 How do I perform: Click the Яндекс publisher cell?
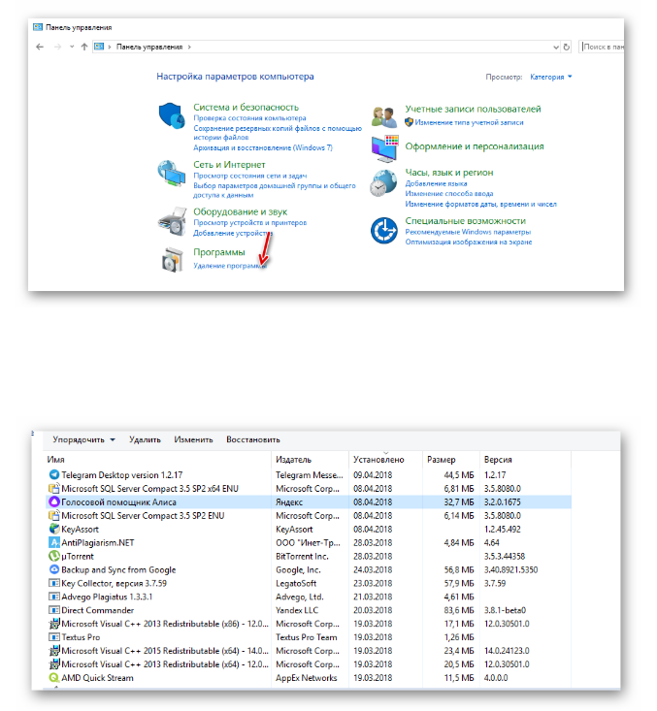[289, 501]
